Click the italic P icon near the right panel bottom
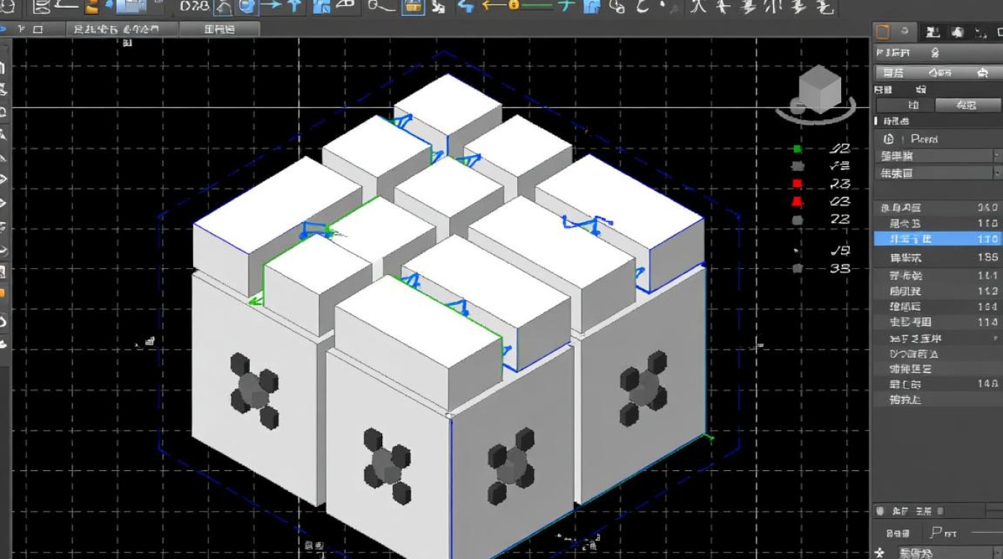 [x=937, y=534]
